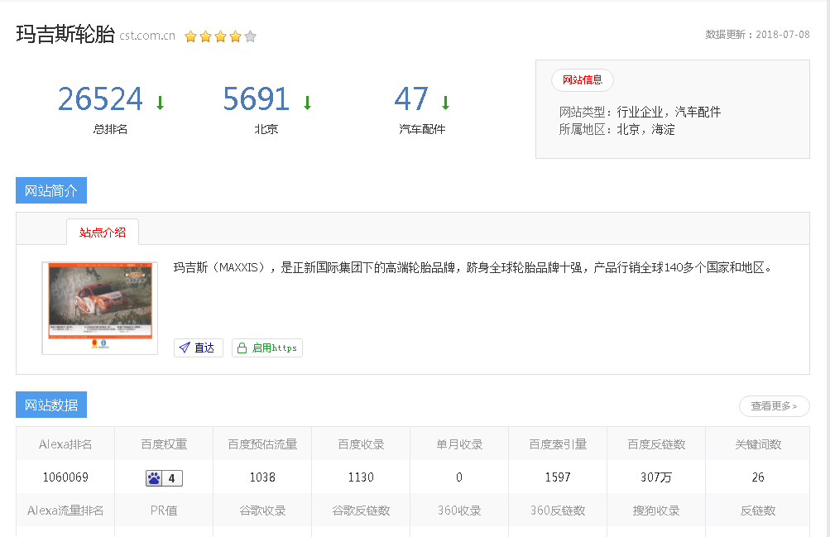Click the paper plane 直达 icon
This screenshot has height=537, width=830.
click(185, 348)
